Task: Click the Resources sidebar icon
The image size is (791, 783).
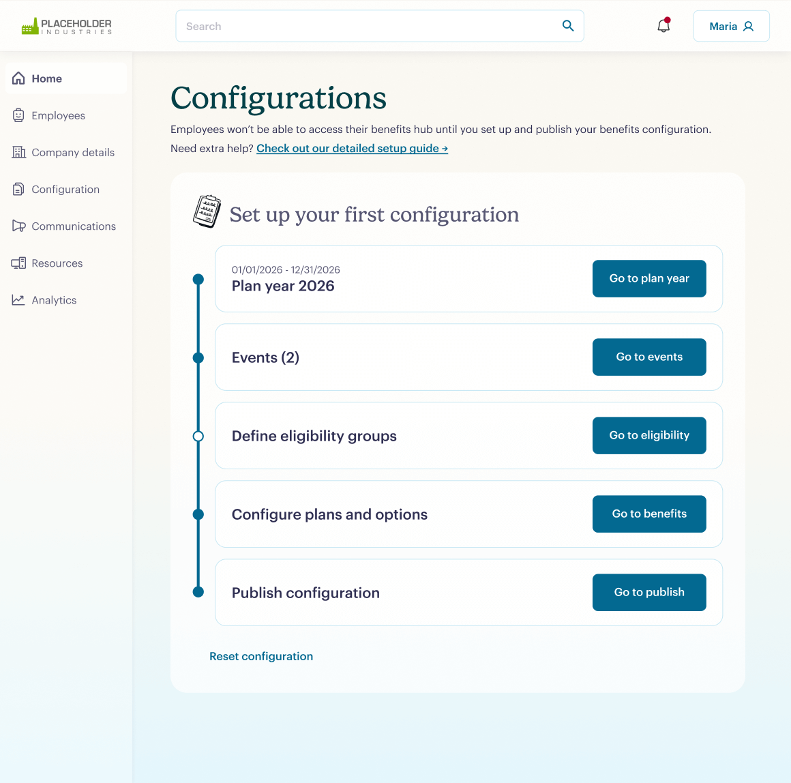Action: click(x=18, y=263)
